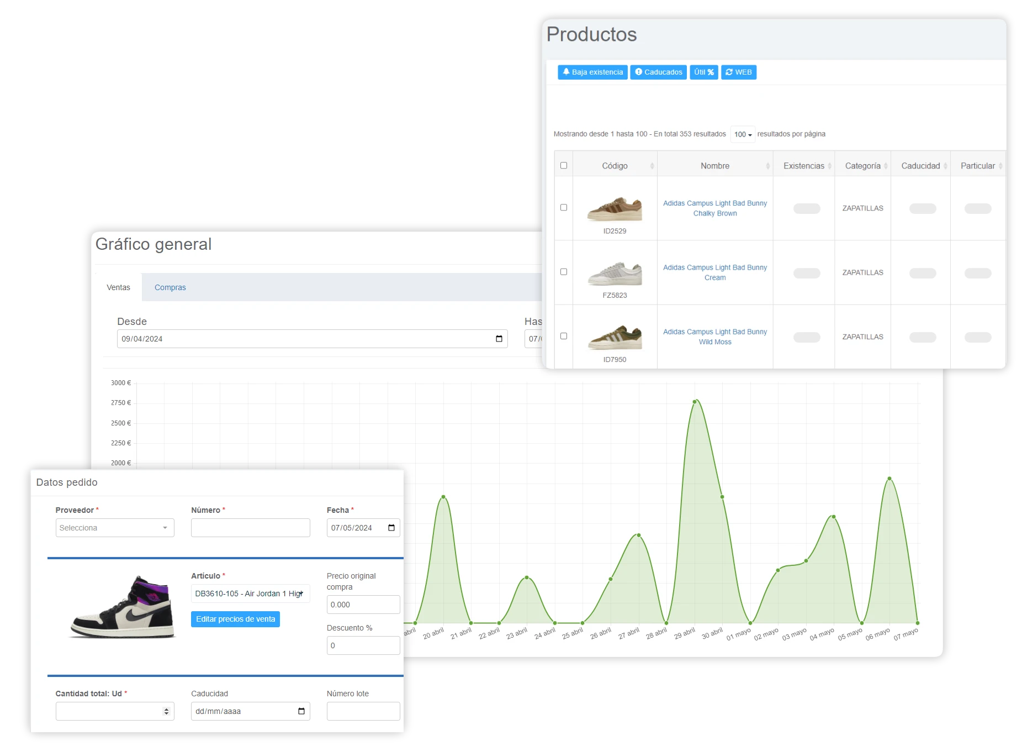Check the box for product ID2529
Screen dimensions: 1022x751
pyautogui.click(x=564, y=207)
